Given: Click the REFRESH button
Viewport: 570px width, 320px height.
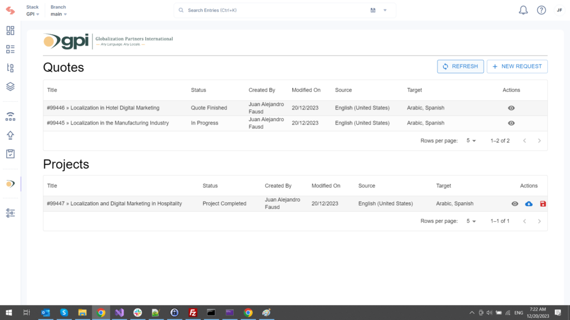Looking at the screenshot, I should click(x=460, y=67).
